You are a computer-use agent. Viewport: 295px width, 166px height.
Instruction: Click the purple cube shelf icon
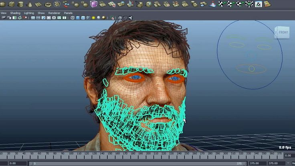tap(93, 4)
